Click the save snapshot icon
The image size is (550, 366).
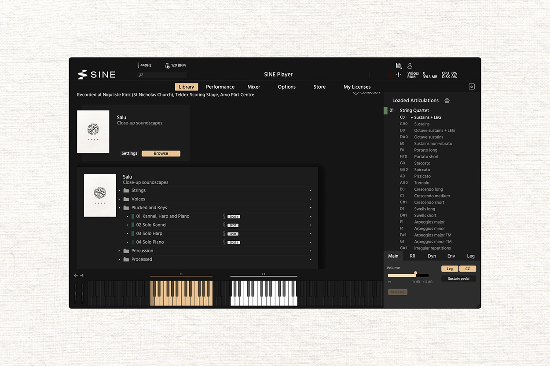coord(399,66)
